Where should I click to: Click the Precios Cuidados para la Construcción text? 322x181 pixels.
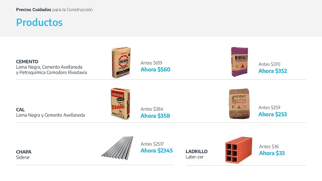pos(55,9)
